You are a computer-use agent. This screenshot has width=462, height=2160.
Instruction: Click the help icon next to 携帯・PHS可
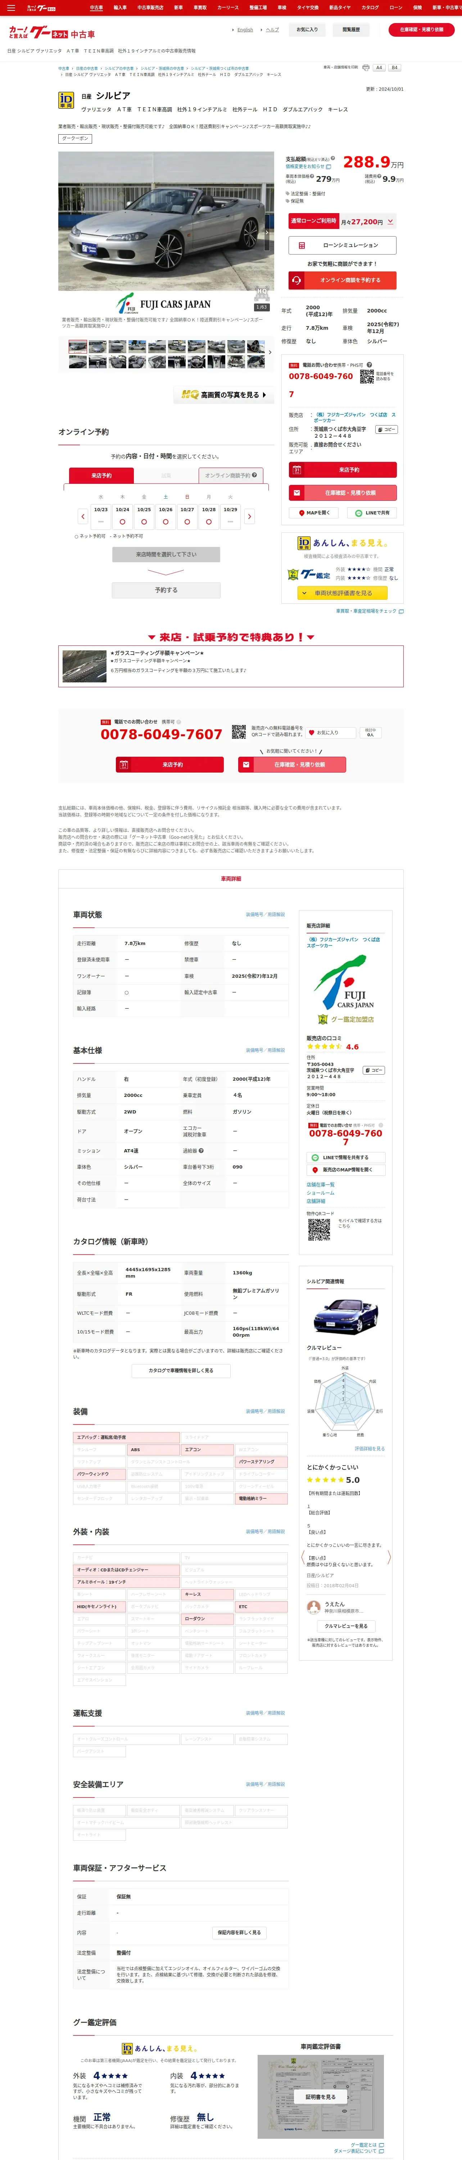point(369,365)
